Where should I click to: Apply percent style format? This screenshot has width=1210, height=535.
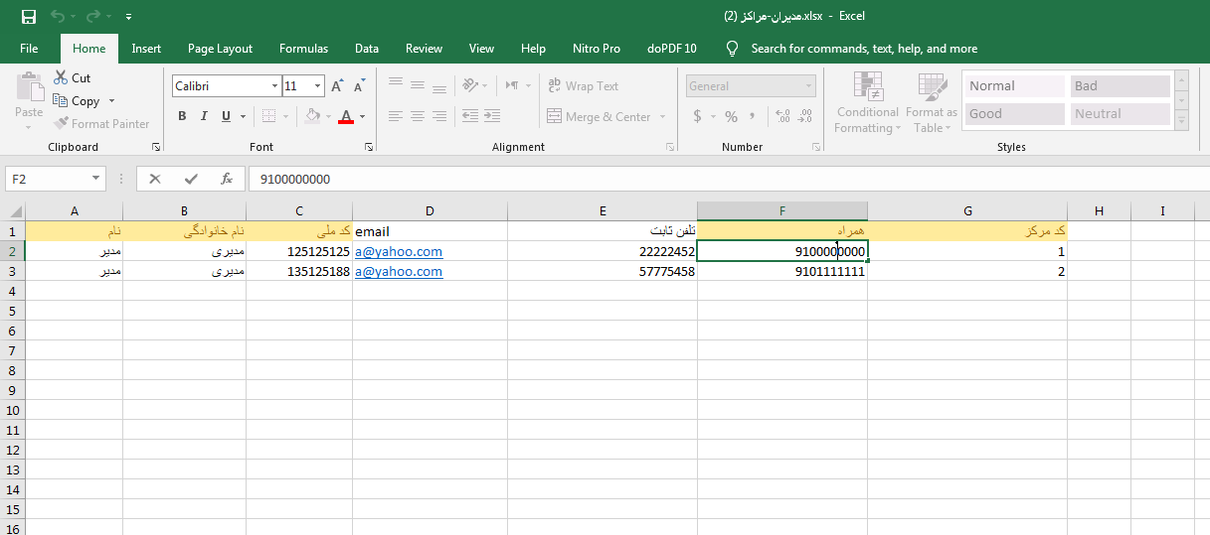731,116
